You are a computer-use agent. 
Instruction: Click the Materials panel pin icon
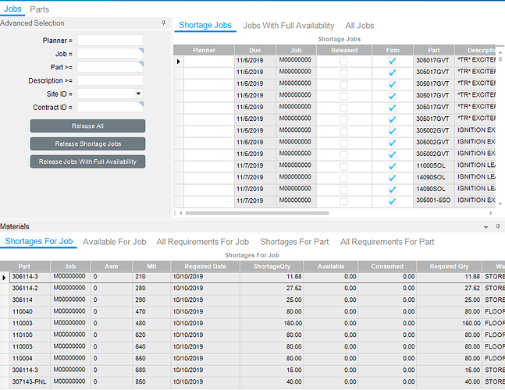497,226
